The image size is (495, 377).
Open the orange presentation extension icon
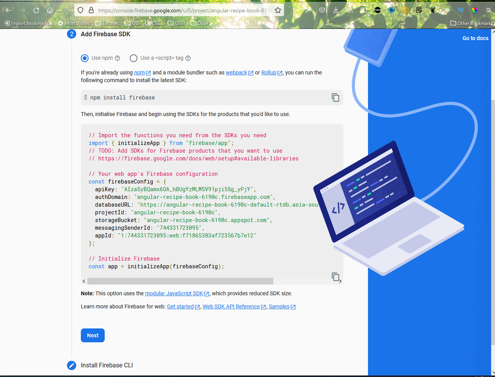[x=405, y=10]
